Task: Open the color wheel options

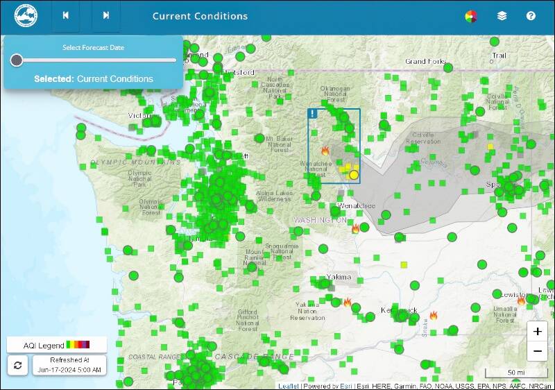Action: (471, 16)
